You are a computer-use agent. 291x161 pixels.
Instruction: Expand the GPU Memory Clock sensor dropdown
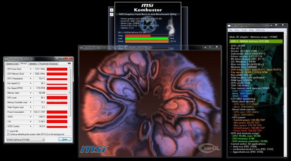31,74
